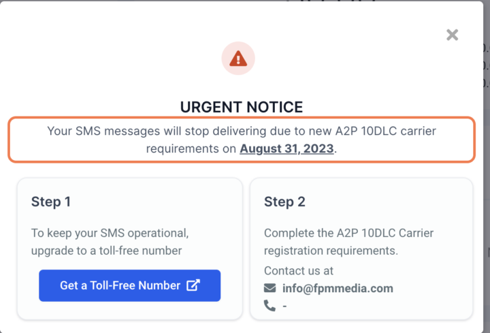
Task: Click the "requirements on" text before the date
Action: click(191, 148)
